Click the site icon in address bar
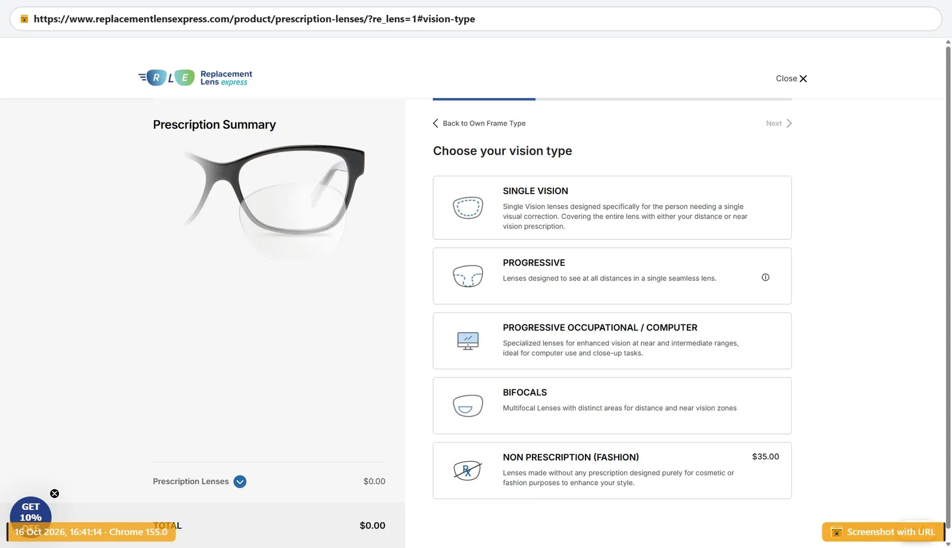The height and width of the screenshot is (548, 952). 24,19
